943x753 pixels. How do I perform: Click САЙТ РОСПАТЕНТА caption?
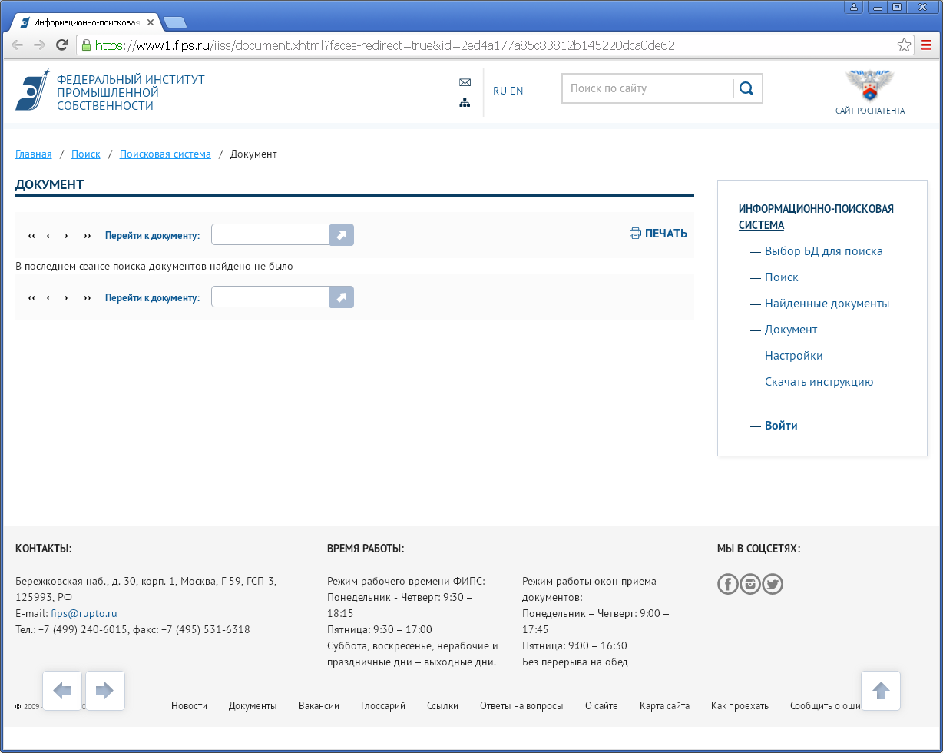[870, 111]
